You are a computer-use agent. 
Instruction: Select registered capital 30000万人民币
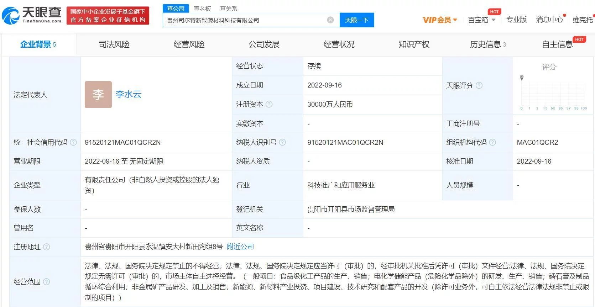pos(330,104)
